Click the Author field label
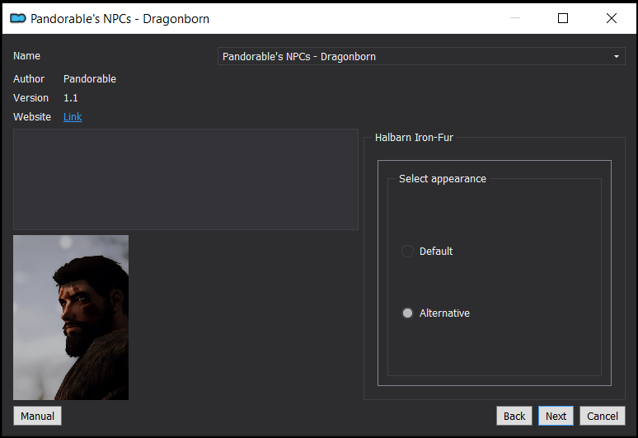 click(x=29, y=78)
